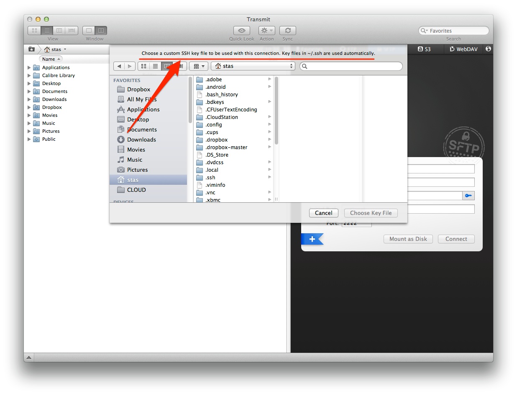Expand the Calibre Library folder
Viewport: 517px width, 395px height.
(x=29, y=75)
